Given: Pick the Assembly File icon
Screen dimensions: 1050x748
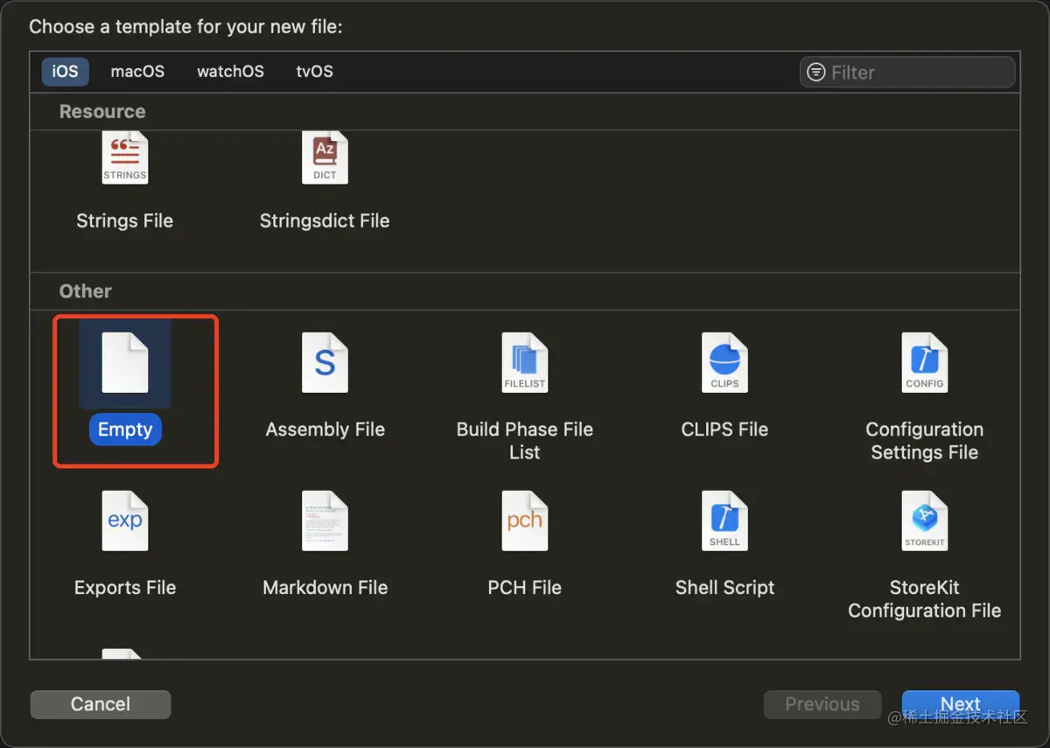Looking at the screenshot, I should click(x=325, y=362).
